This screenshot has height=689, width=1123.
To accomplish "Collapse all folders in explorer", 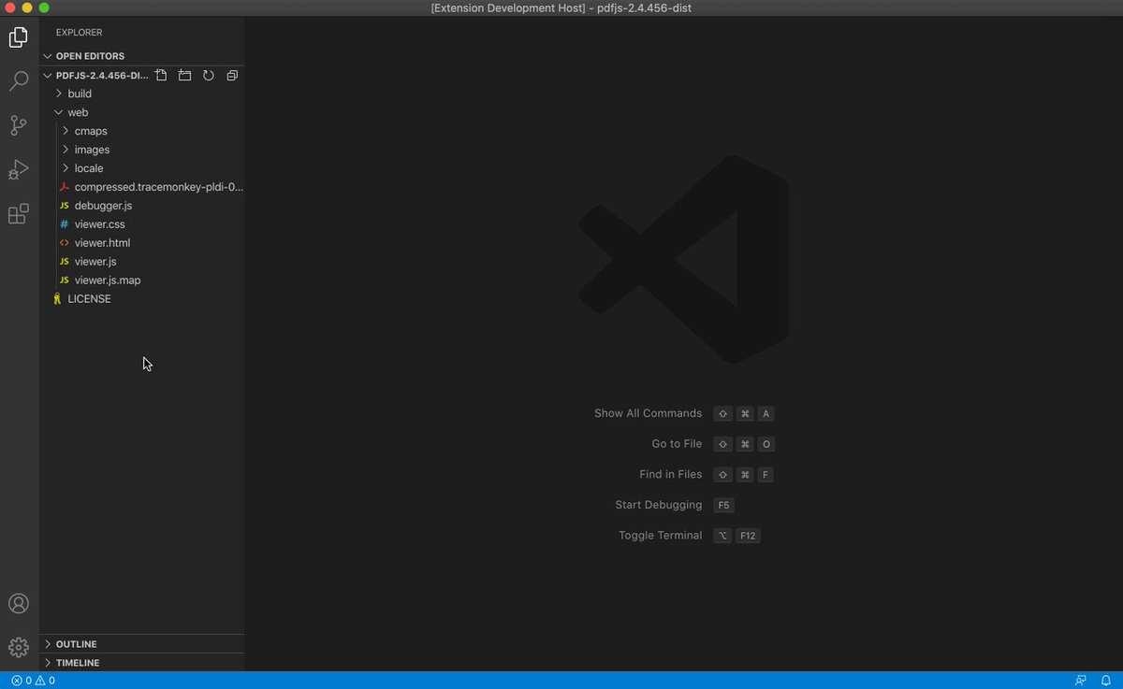I will (x=232, y=75).
